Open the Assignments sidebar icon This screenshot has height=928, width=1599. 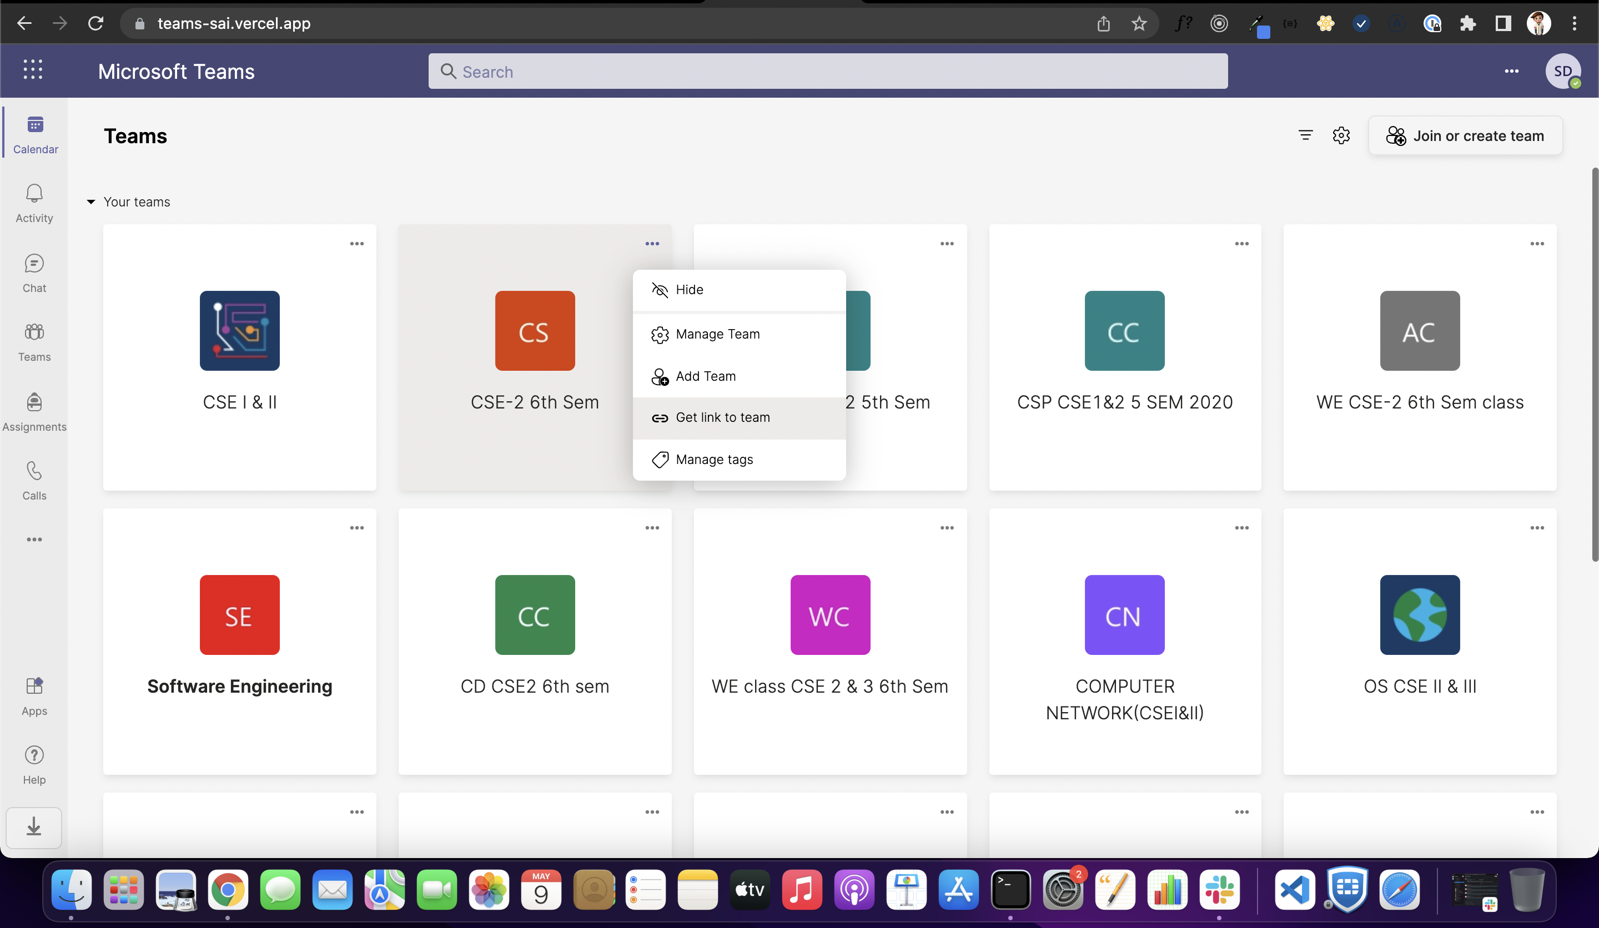(x=34, y=411)
